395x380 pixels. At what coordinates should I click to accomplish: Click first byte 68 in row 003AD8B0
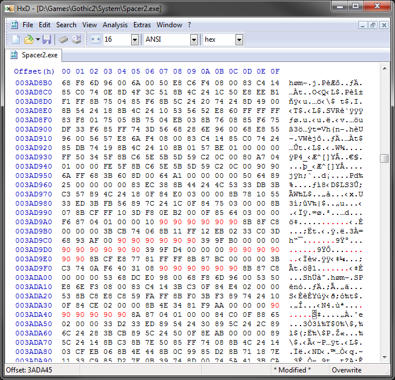(x=66, y=83)
